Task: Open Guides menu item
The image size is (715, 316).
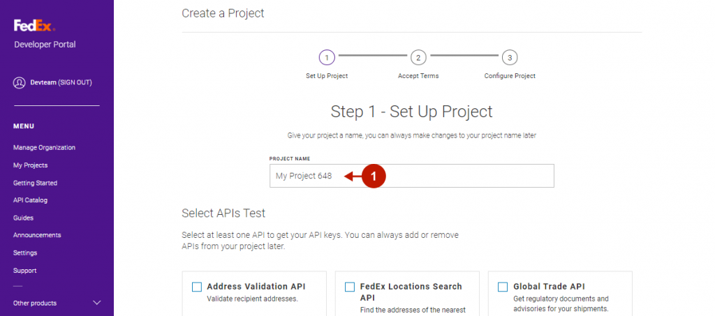Action: click(23, 218)
